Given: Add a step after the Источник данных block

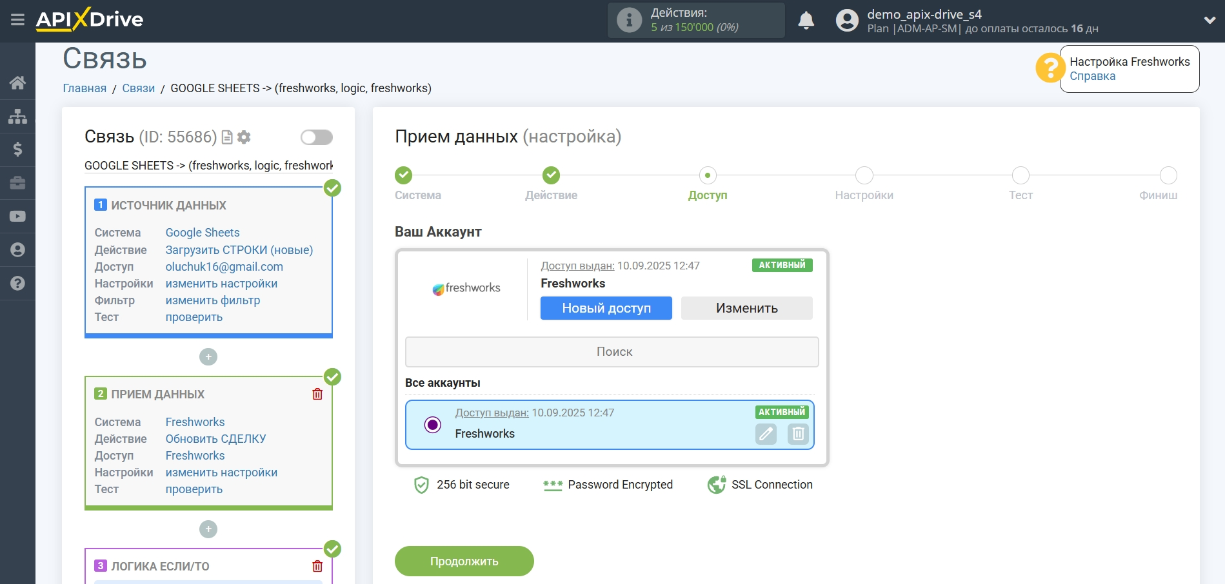Looking at the screenshot, I should click(x=208, y=356).
